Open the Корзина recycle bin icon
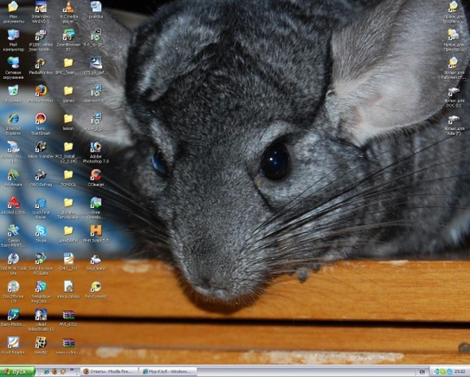470x377 pixels. [13, 94]
